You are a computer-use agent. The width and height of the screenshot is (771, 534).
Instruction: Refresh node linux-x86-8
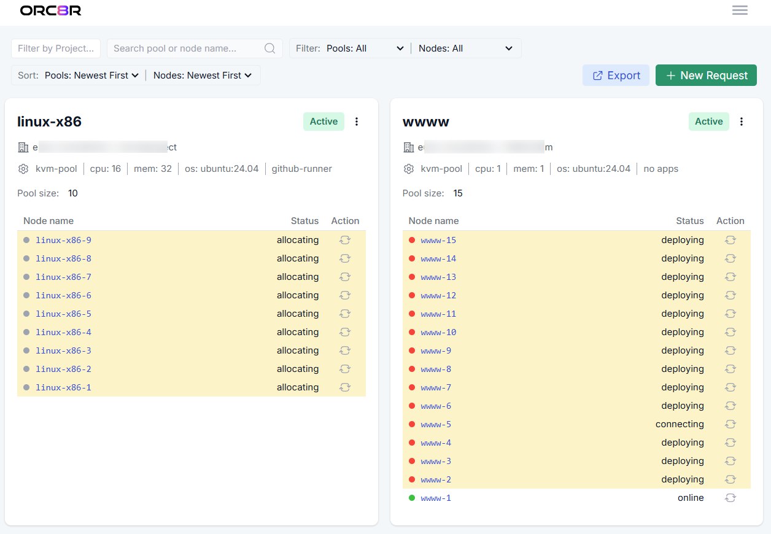(345, 258)
